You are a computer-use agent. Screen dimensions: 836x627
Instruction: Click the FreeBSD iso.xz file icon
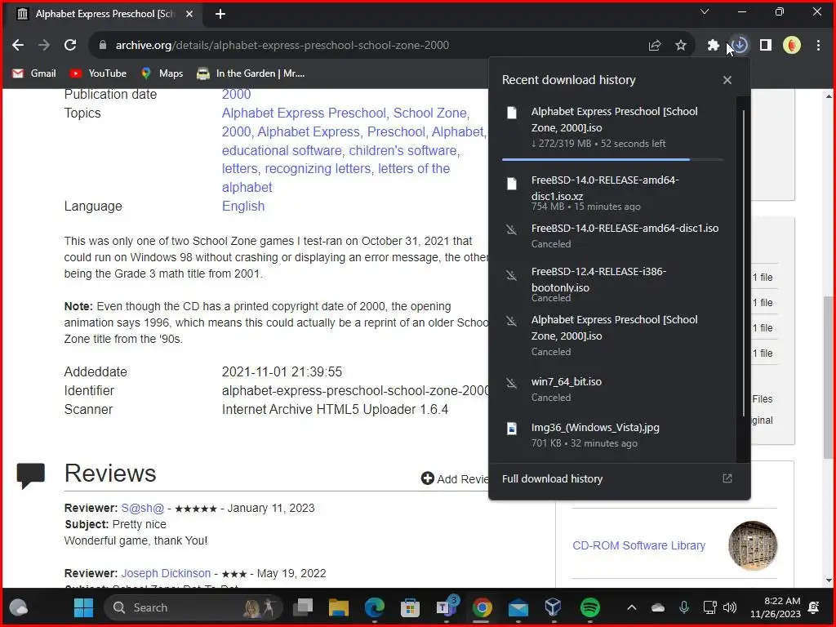511,184
